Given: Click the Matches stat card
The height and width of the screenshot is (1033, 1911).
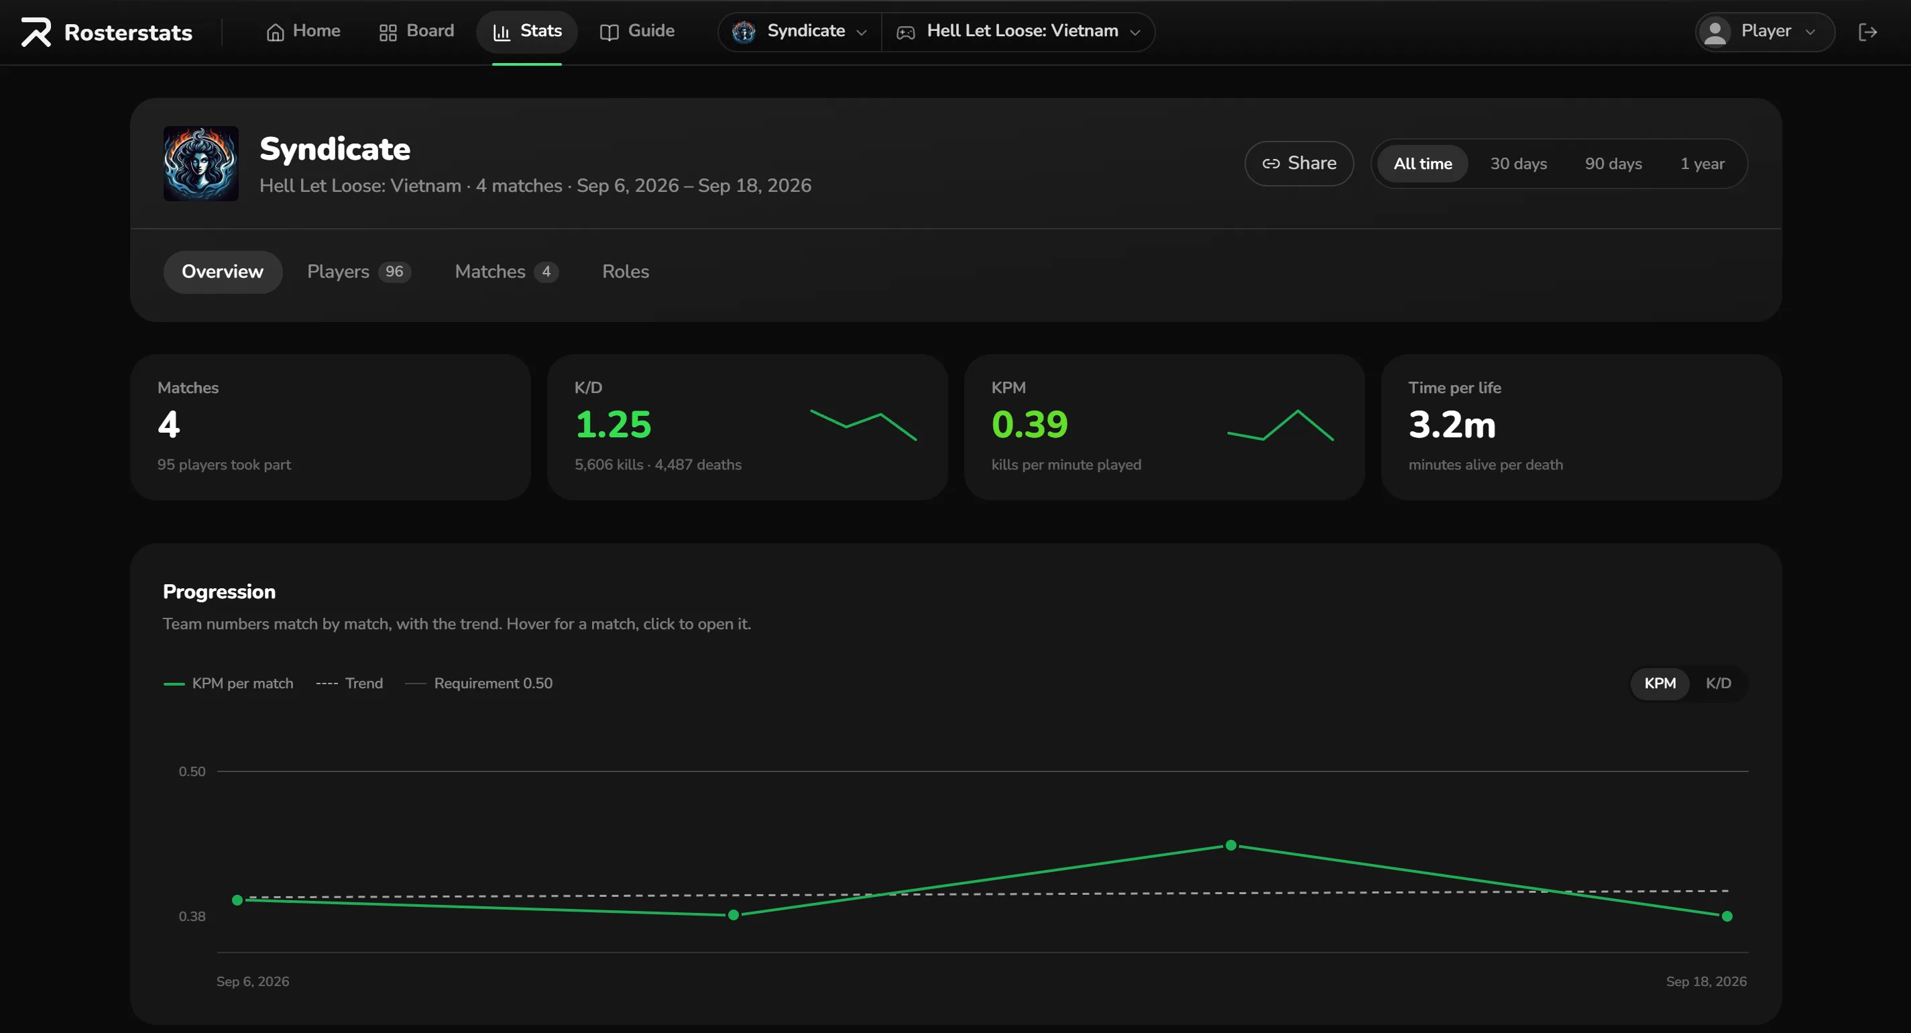Looking at the screenshot, I should (330, 427).
